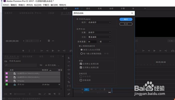Expand hidden project panel tabs chevron

tap(63, 56)
